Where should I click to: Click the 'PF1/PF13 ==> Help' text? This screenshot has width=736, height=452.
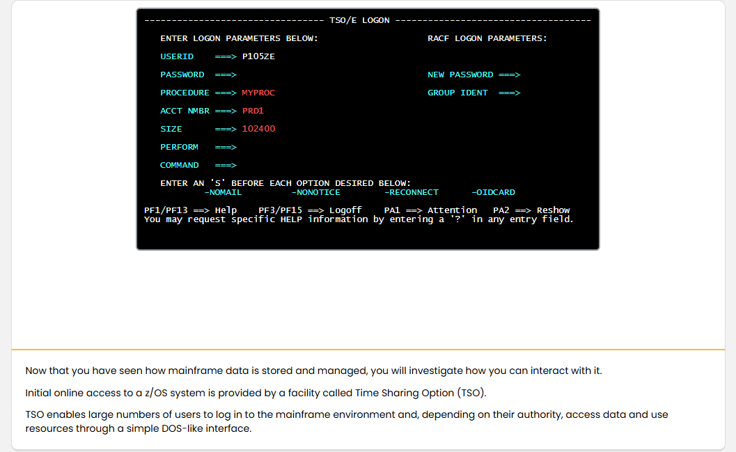point(190,210)
